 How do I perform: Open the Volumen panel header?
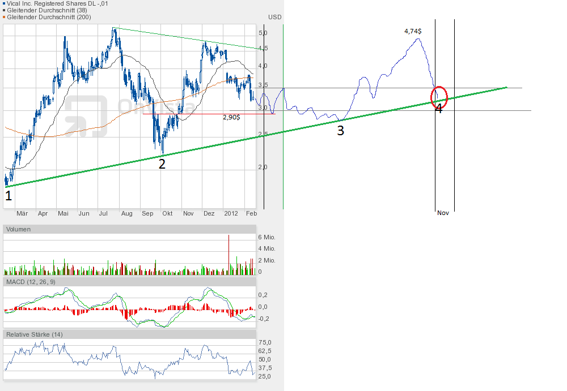click(19, 229)
